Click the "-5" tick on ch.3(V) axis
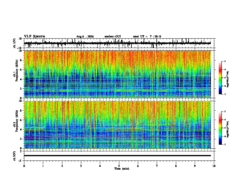This screenshot has width=241, height=186. tap(20, 161)
